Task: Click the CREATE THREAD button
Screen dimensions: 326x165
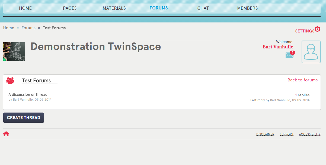Action: (x=24, y=118)
